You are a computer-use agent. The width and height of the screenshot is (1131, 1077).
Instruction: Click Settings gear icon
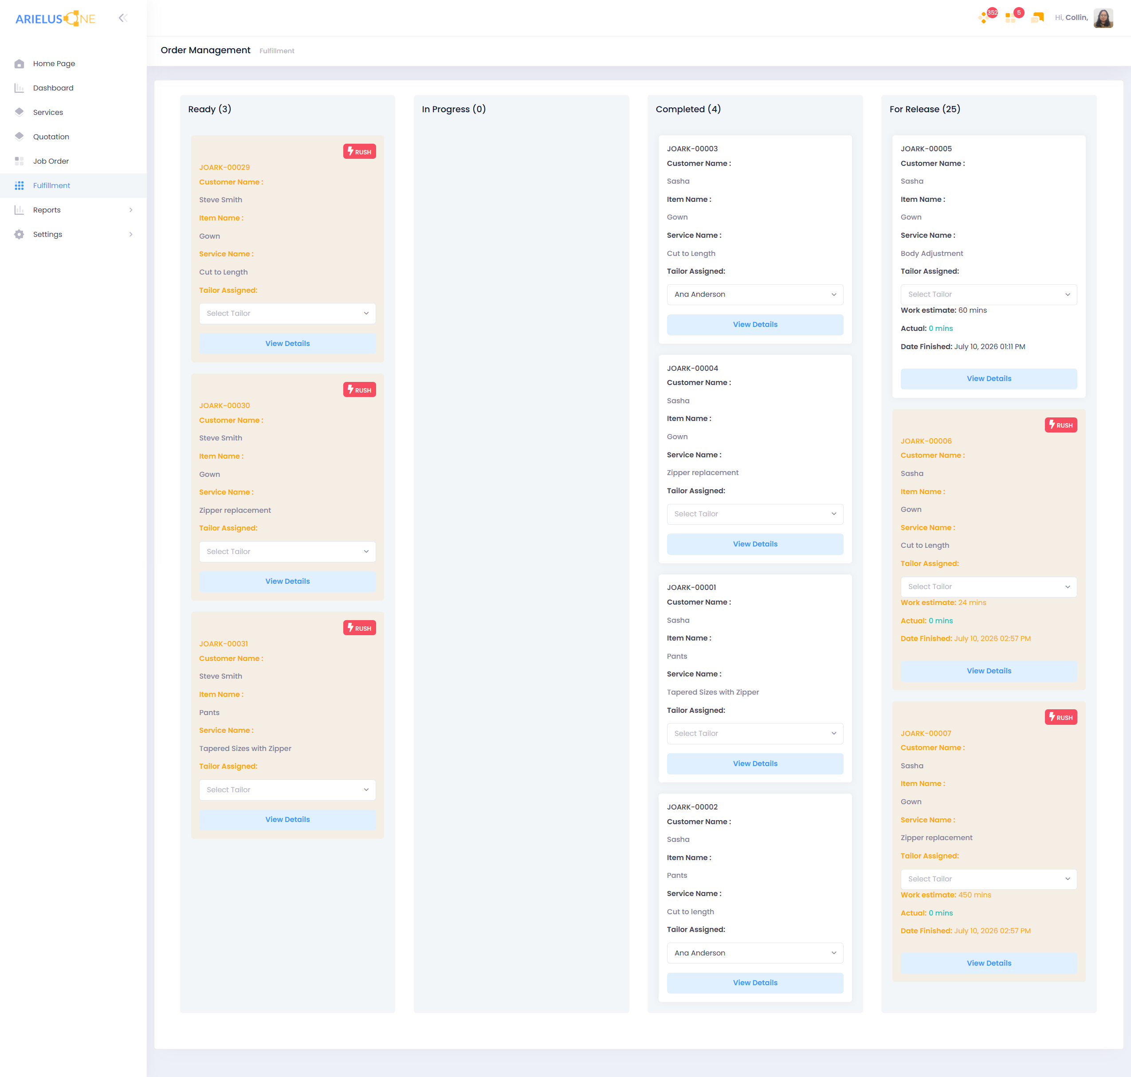19,234
